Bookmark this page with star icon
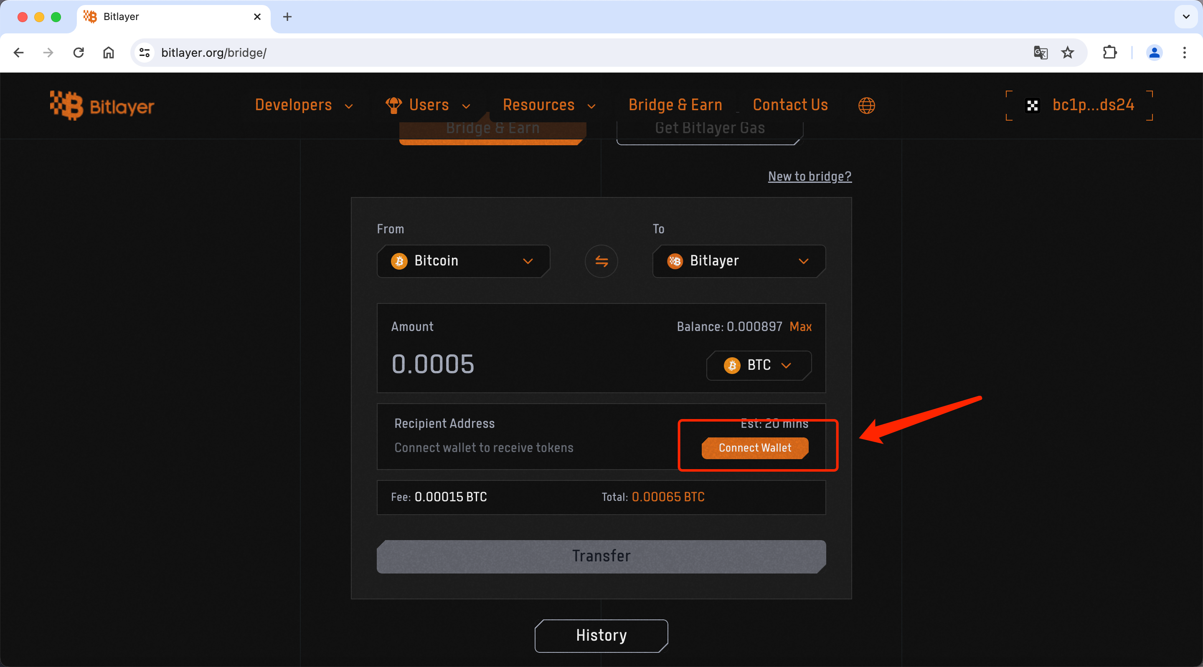The image size is (1203, 667). click(x=1068, y=53)
